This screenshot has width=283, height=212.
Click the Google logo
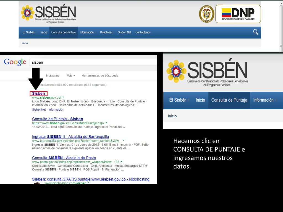click(15, 62)
